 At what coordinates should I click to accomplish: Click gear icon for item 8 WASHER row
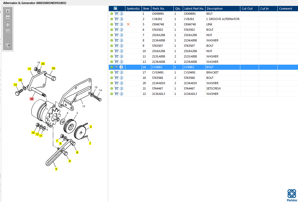pos(111,40)
